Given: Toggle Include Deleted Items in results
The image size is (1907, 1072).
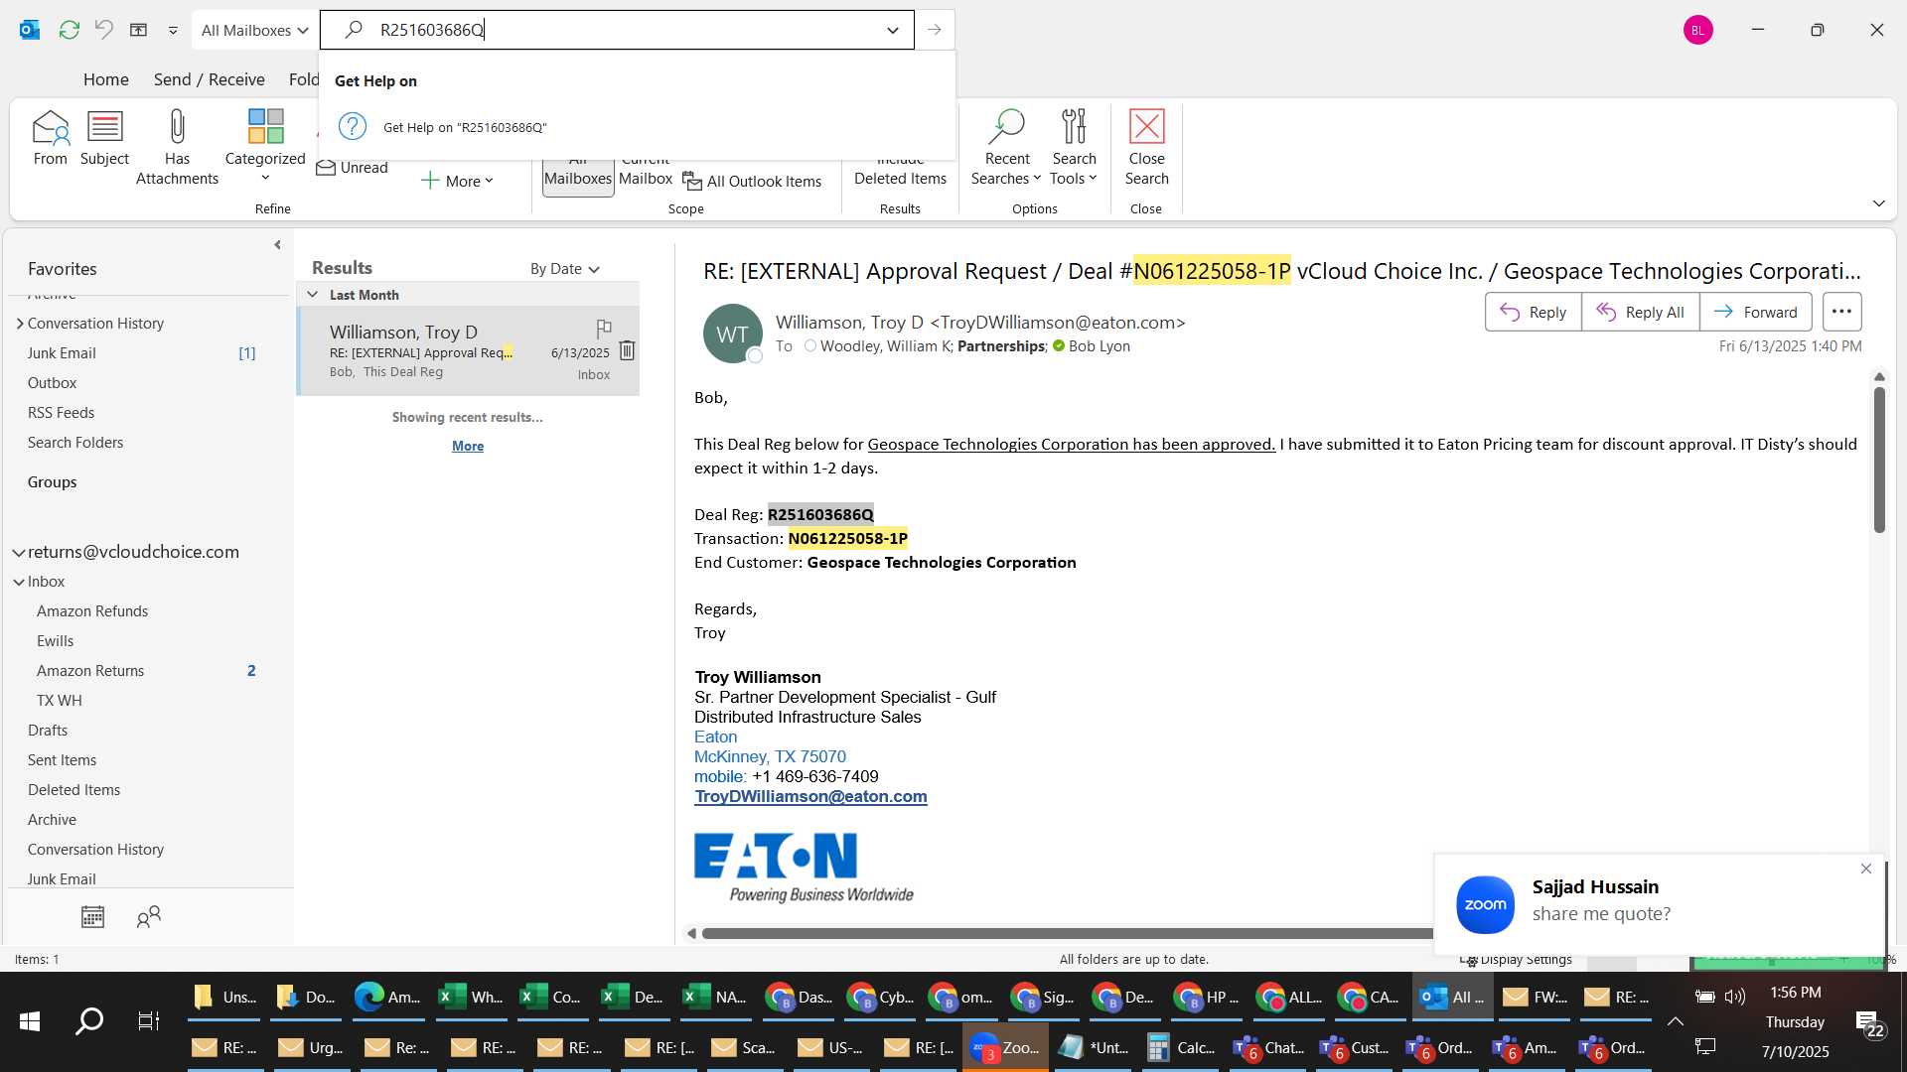Looking at the screenshot, I should pyautogui.click(x=900, y=177).
